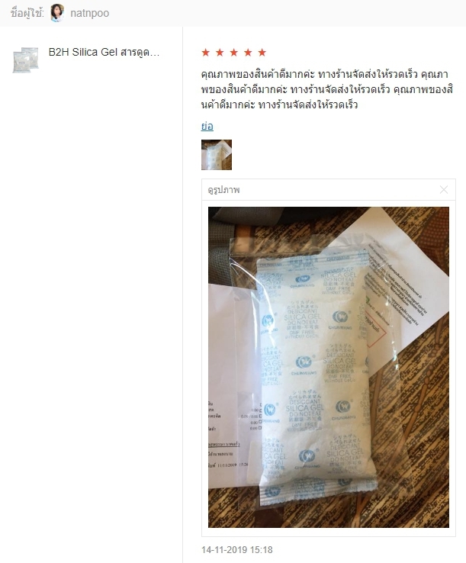Image resolution: width=466 pixels, height=563 pixels.
Task: Click the fifth red rating star
Action: pos(262,53)
